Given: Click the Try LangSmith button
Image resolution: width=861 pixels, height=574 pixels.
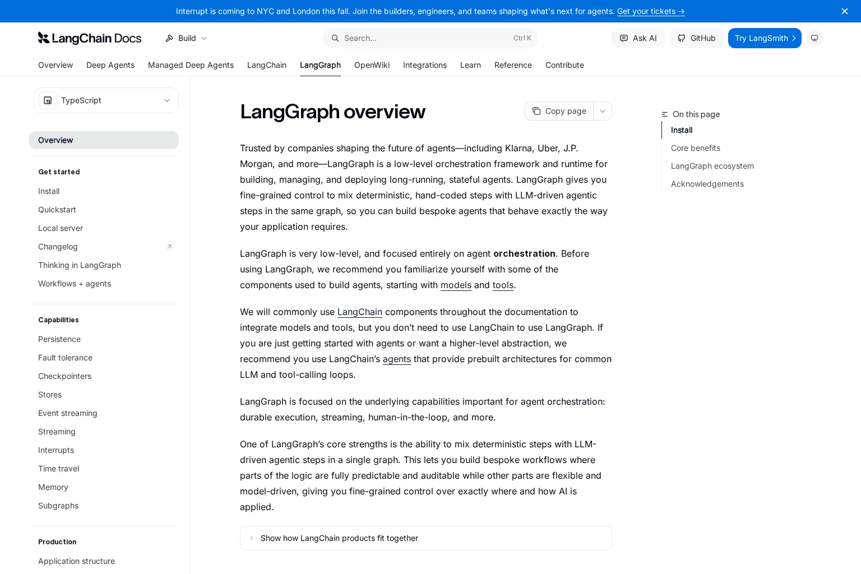Looking at the screenshot, I should tap(765, 38).
